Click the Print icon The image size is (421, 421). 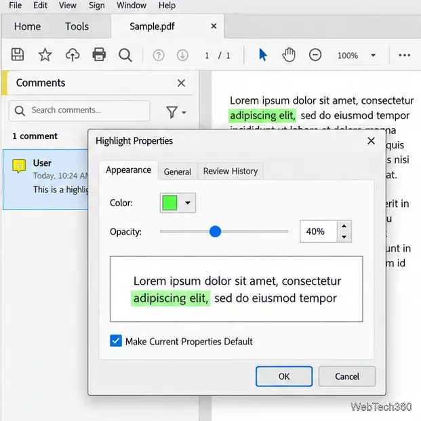tap(99, 55)
